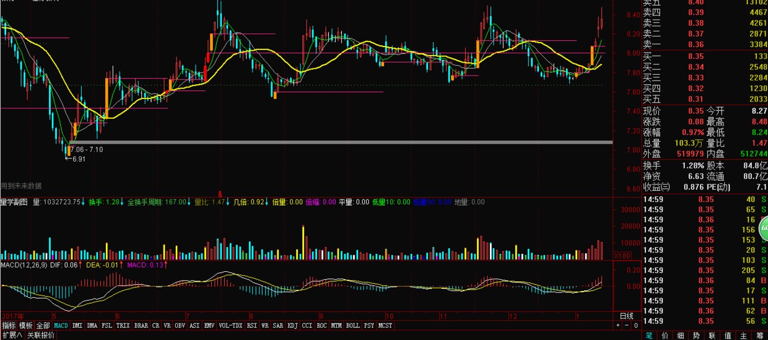The height and width of the screenshot is (340, 768).
Task: Activate the MACD indicator tab
Action: [x=61, y=325]
